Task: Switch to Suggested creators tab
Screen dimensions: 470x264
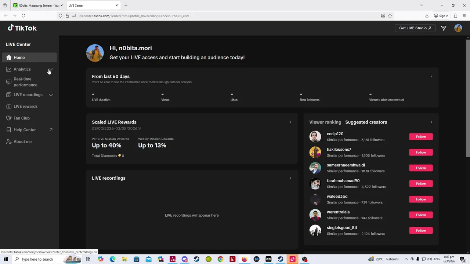Action: pyautogui.click(x=366, y=122)
